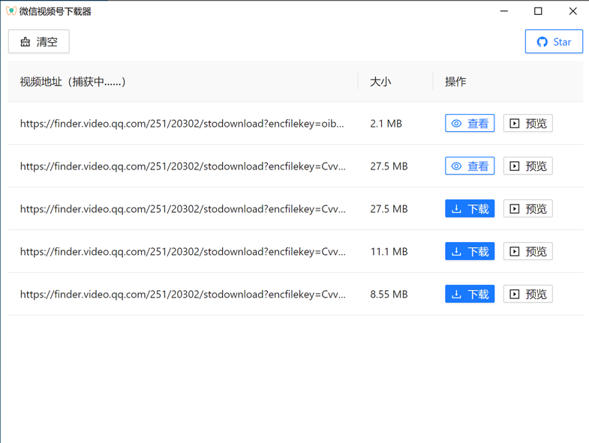589x443 pixels.
Task: Click the 2.1 MB size cell
Action: coord(386,124)
